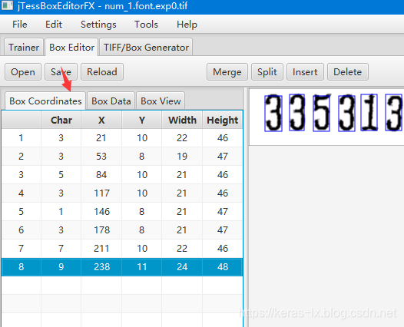Open the Edit menu
The image size is (404, 327).
pyautogui.click(x=54, y=25)
